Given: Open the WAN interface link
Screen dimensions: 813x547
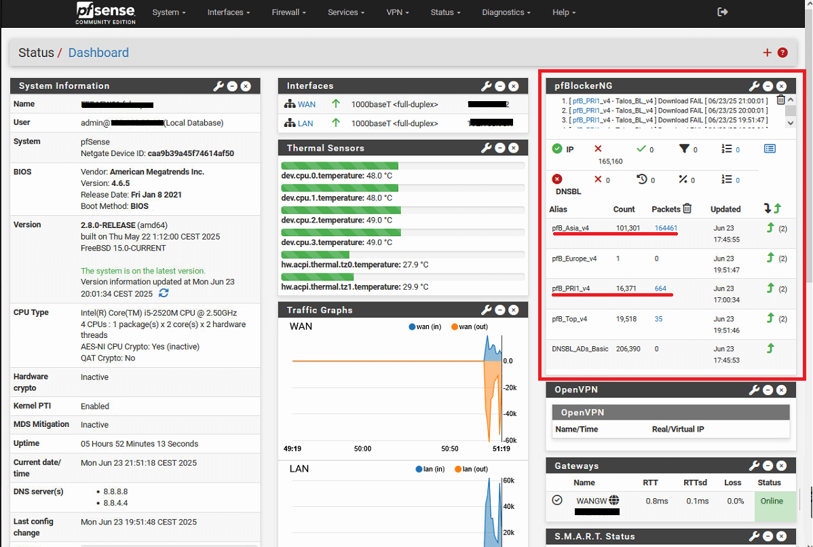Looking at the screenshot, I should pyautogui.click(x=307, y=105).
